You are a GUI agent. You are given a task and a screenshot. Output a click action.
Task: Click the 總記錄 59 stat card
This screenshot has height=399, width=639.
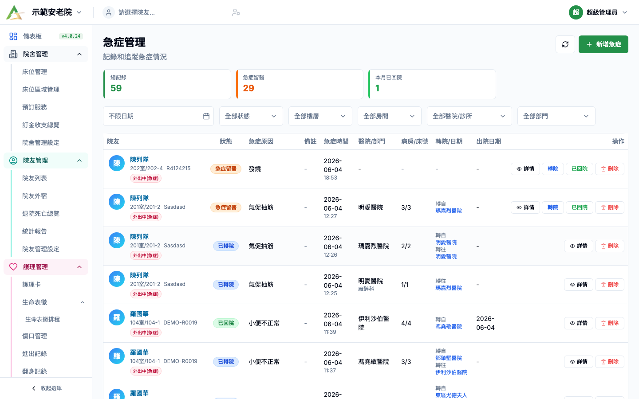167,84
